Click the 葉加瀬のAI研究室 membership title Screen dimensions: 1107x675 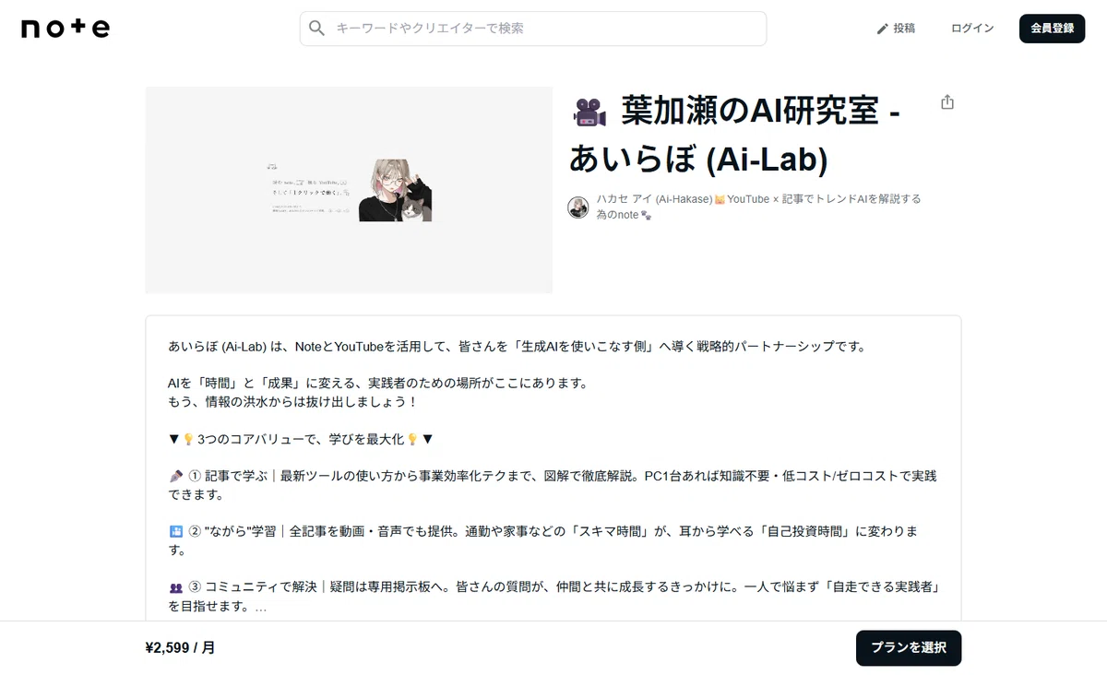point(735,136)
